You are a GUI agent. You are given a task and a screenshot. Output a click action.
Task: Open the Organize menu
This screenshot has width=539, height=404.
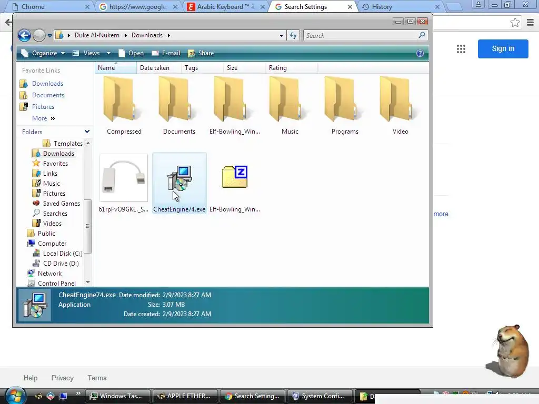[x=43, y=53]
